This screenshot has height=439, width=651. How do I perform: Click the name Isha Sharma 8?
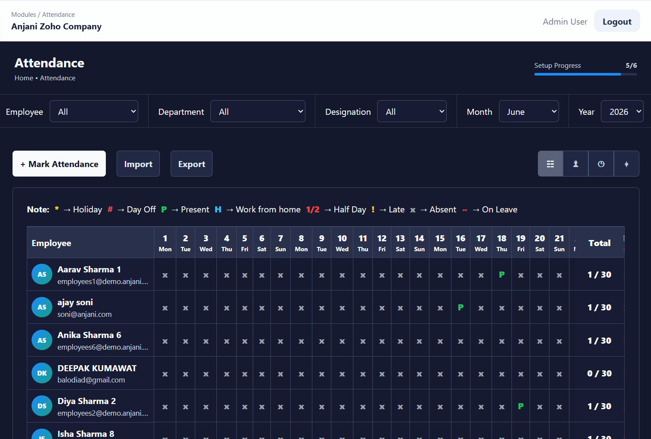click(x=86, y=434)
